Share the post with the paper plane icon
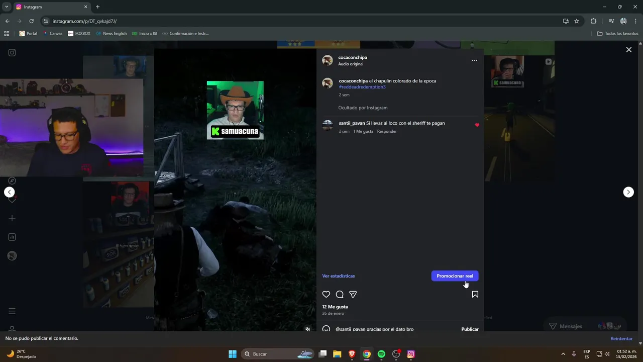This screenshot has width=643, height=362. pos(353,294)
